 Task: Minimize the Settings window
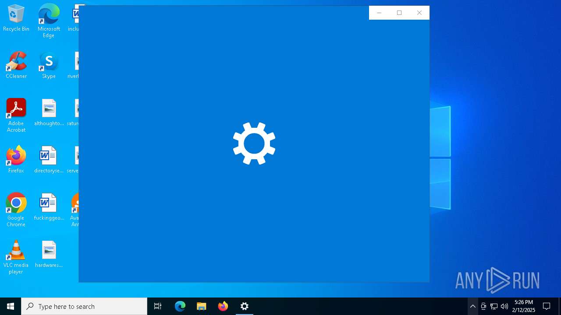(x=379, y=13)
